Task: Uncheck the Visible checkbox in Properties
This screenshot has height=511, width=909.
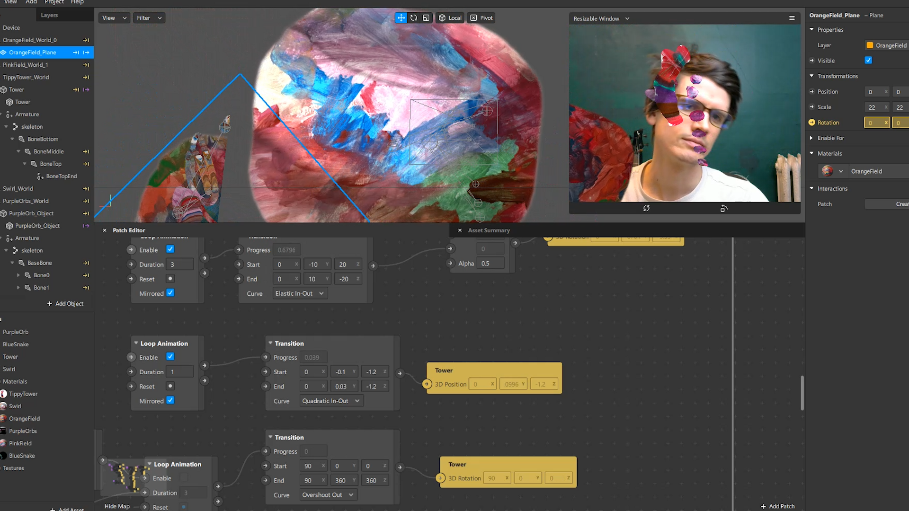Action: click(868, 61)
